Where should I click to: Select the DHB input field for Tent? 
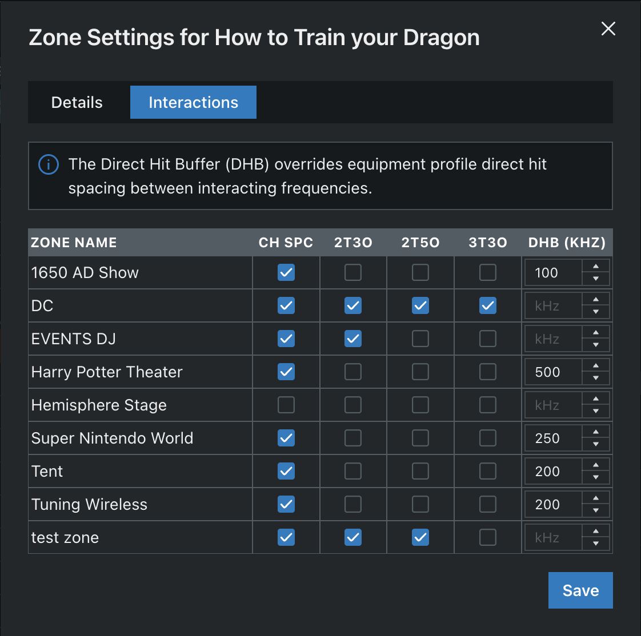click(x=552, y=471)
